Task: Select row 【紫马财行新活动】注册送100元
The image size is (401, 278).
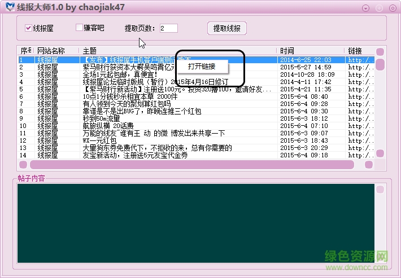Action: (196, 89)
